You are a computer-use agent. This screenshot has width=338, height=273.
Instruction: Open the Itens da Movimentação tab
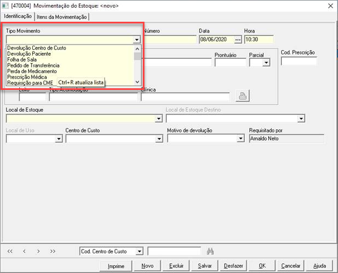point(62,17)
